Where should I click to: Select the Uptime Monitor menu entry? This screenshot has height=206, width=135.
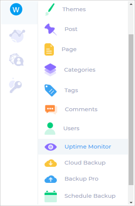point(83,147)
